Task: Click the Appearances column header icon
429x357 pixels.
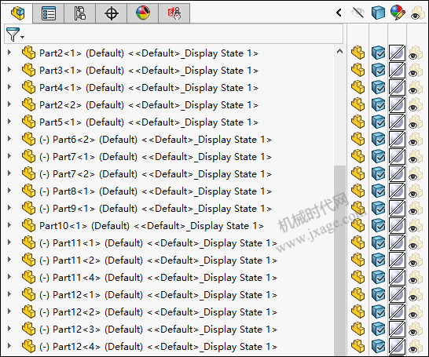Action: point(398,13)
